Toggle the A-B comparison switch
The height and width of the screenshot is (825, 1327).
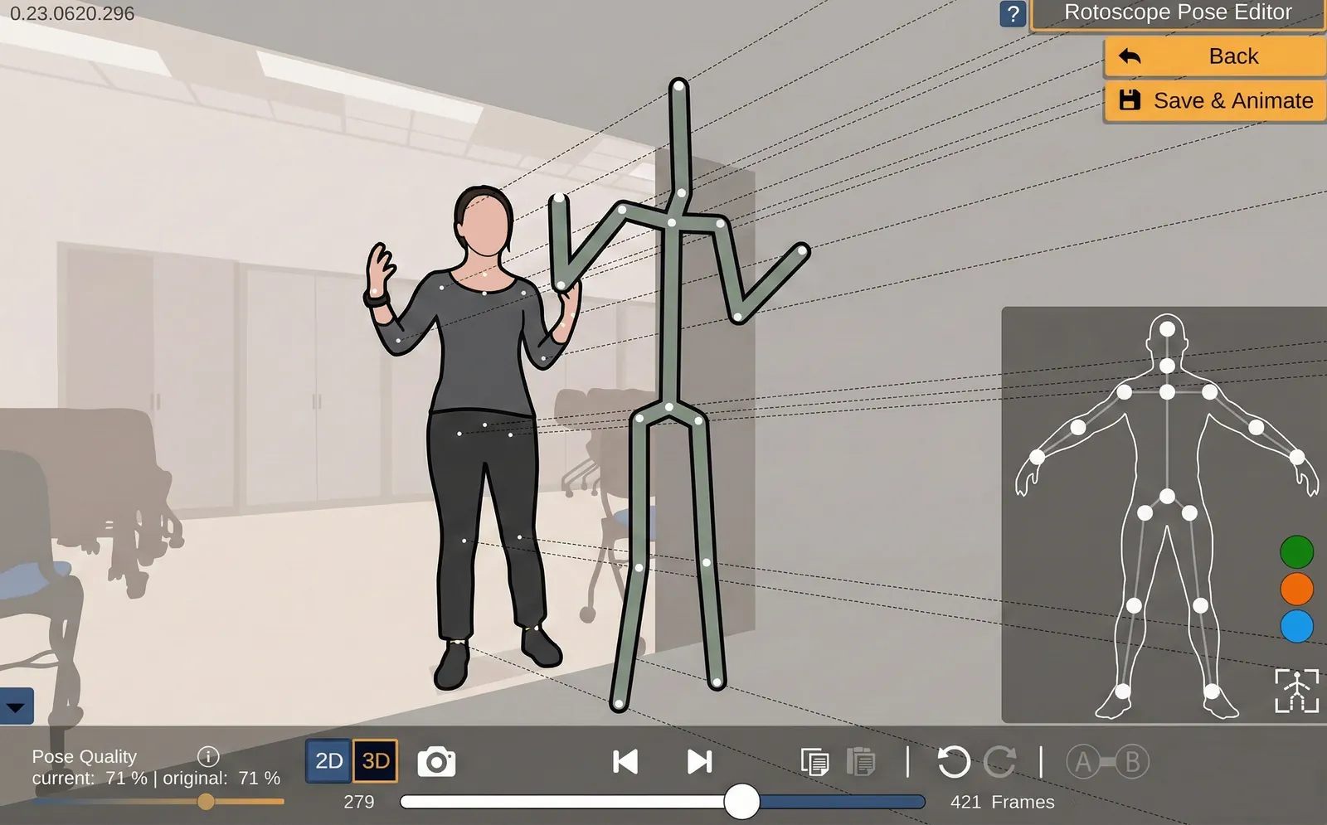pos(1107,762)
